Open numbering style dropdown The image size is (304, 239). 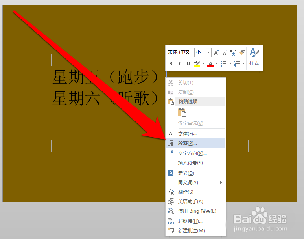(x=243, y=64)
